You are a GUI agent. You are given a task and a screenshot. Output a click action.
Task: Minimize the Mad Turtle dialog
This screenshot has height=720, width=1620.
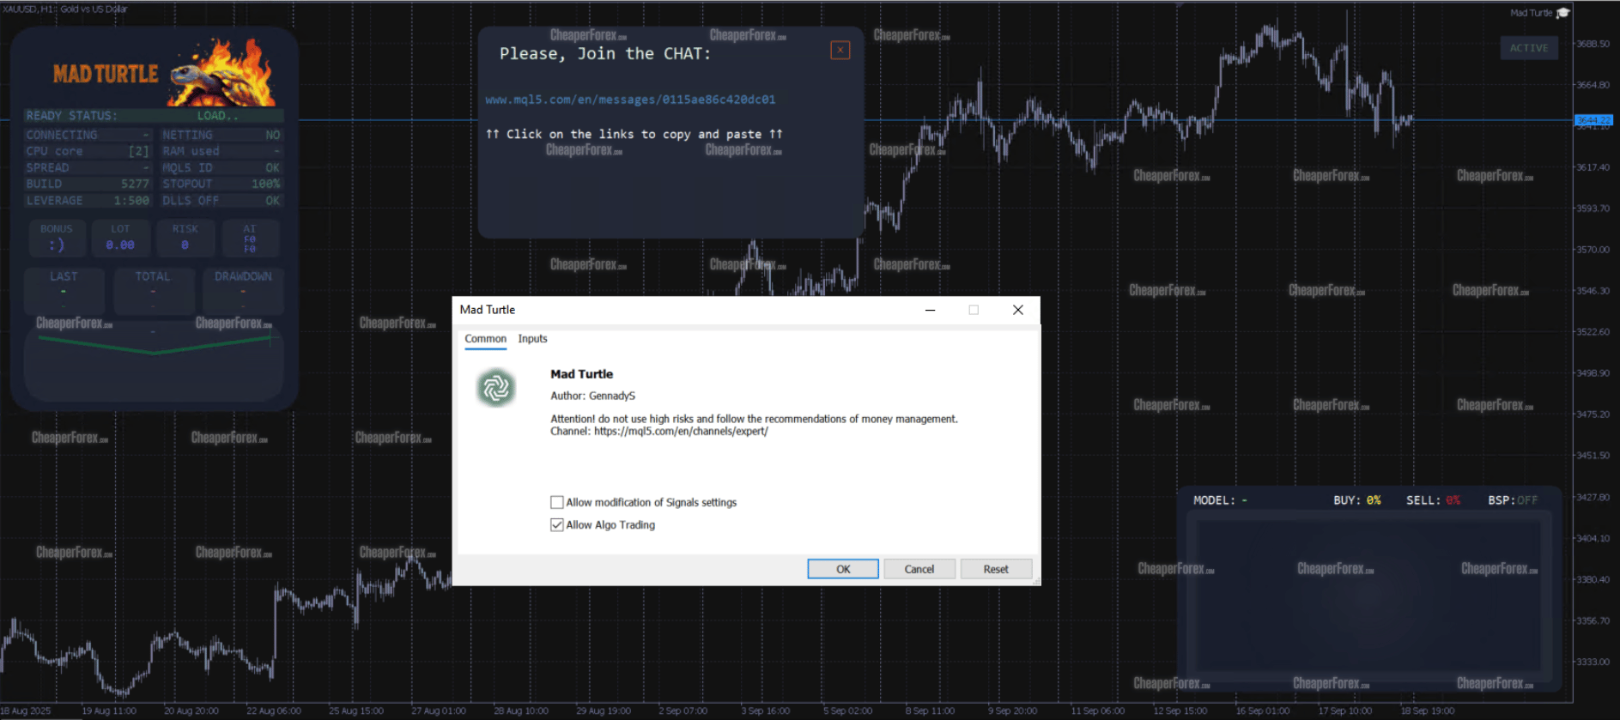point(930,310)
